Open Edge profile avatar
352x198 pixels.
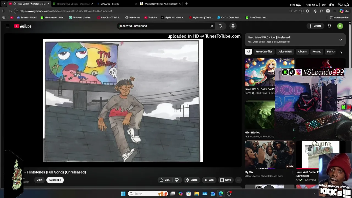click(328, 11)
